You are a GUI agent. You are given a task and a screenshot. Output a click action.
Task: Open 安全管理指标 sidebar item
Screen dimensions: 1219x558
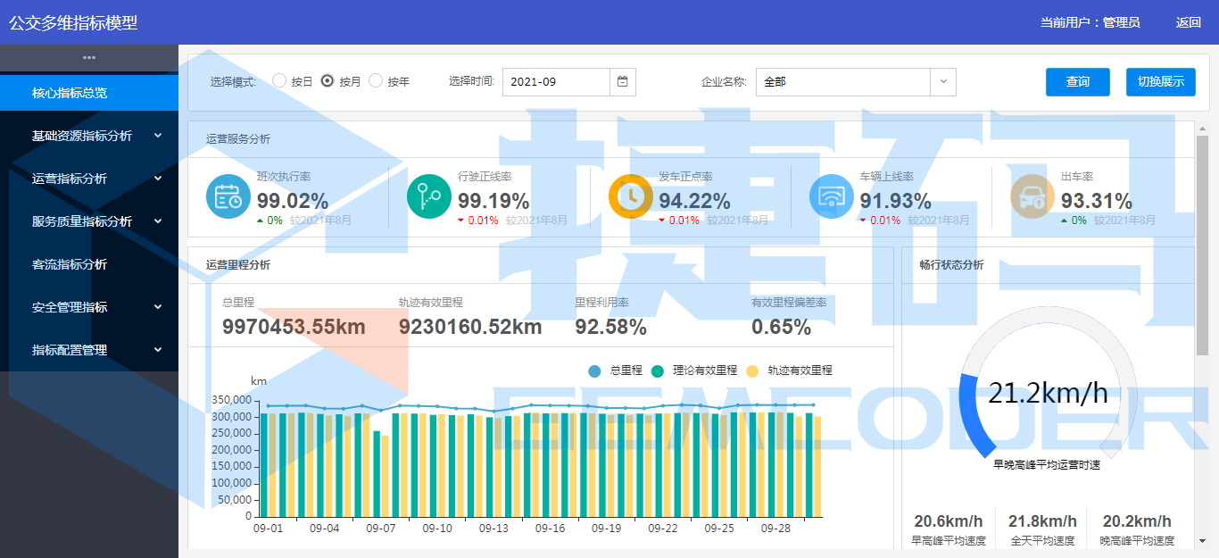point(89,307)
